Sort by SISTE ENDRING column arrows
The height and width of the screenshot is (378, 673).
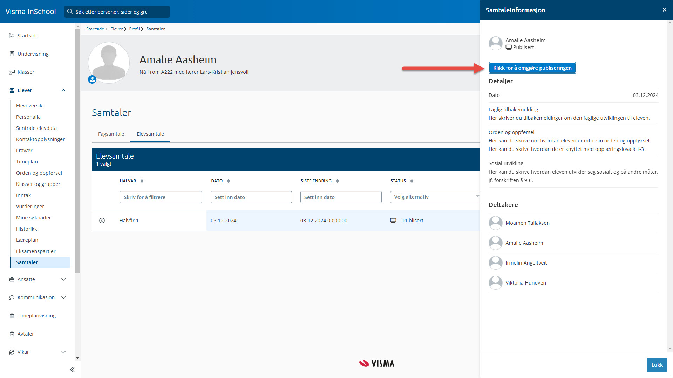pos(338,181)
